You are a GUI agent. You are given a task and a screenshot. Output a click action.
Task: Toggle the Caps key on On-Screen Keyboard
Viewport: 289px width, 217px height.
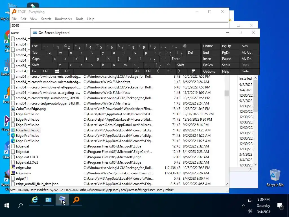pyautogui.click(x=42, y=59)
